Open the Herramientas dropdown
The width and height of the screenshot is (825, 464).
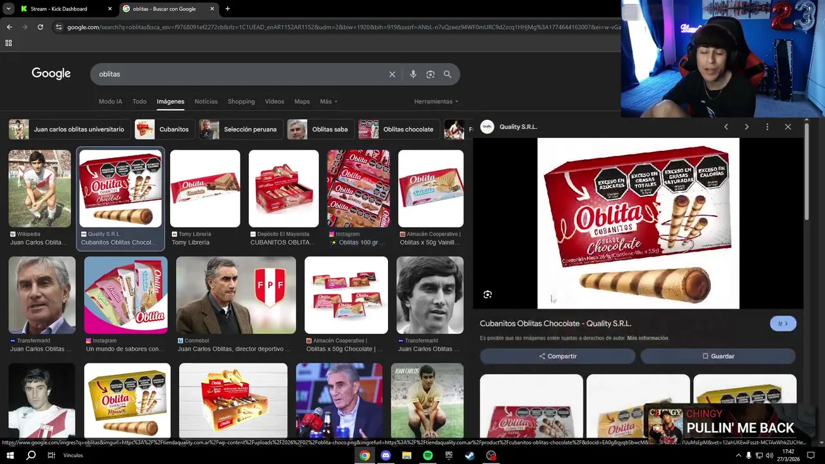coord(436,101)
